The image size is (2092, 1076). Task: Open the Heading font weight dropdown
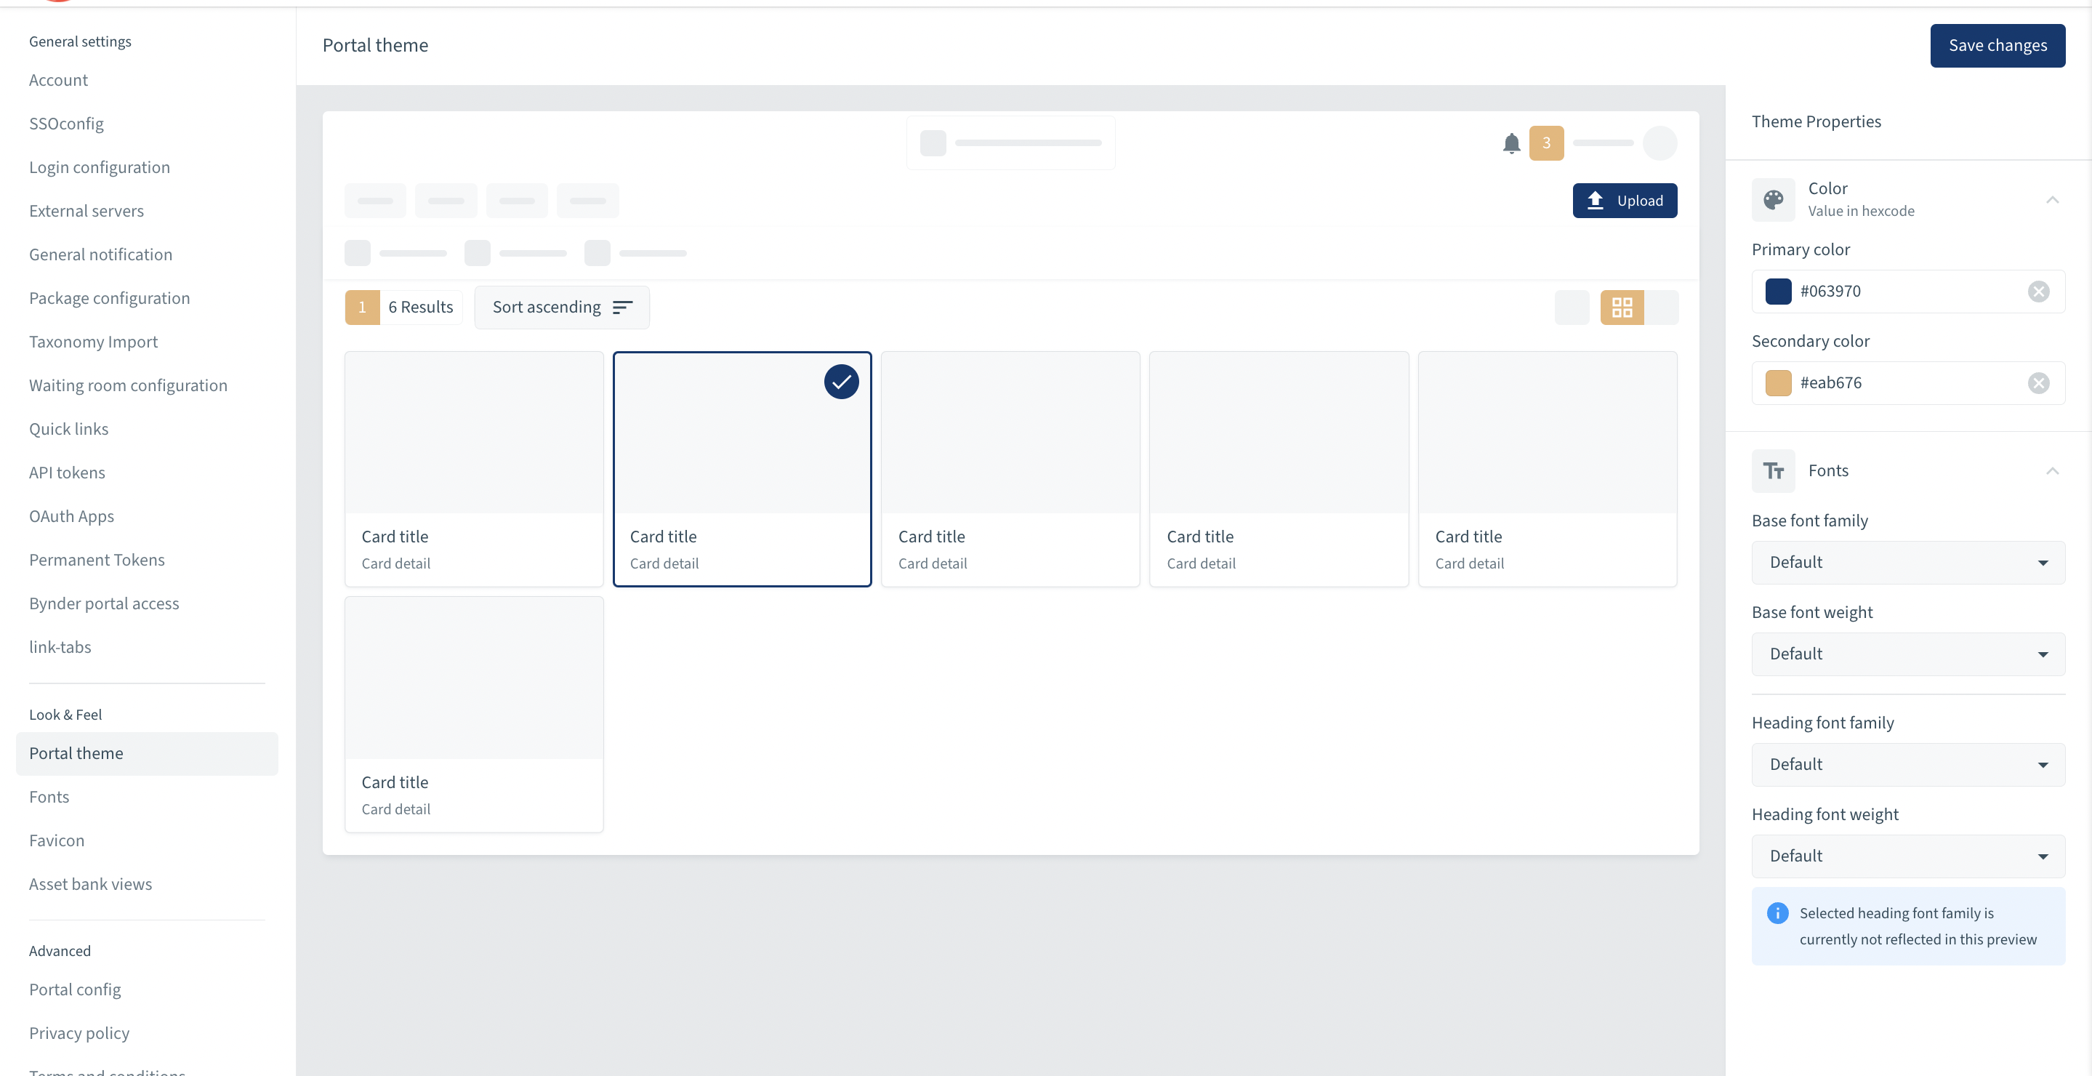[1907, 855]
